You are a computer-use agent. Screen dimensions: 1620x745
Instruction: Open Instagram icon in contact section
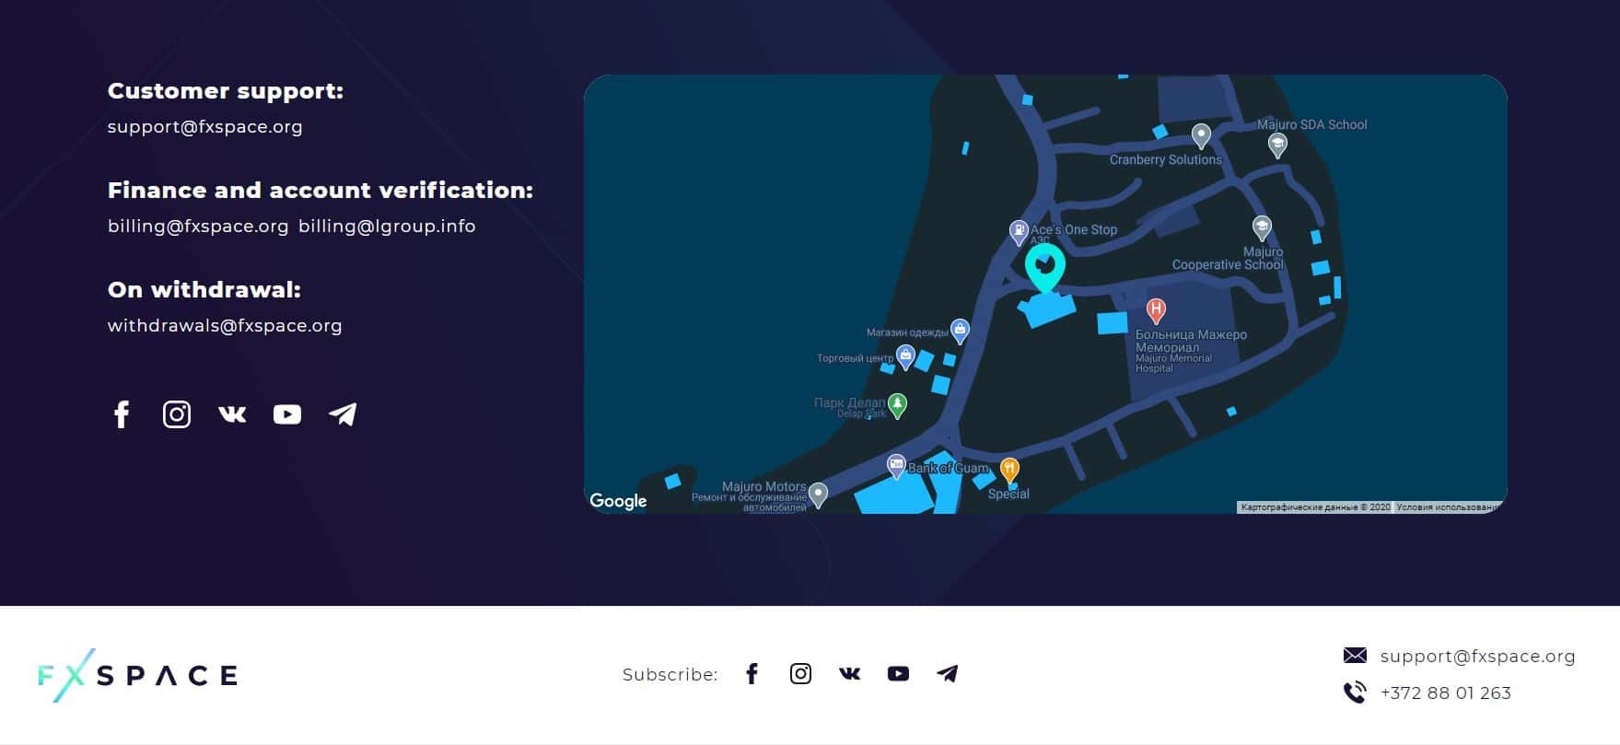coord(177,414)
